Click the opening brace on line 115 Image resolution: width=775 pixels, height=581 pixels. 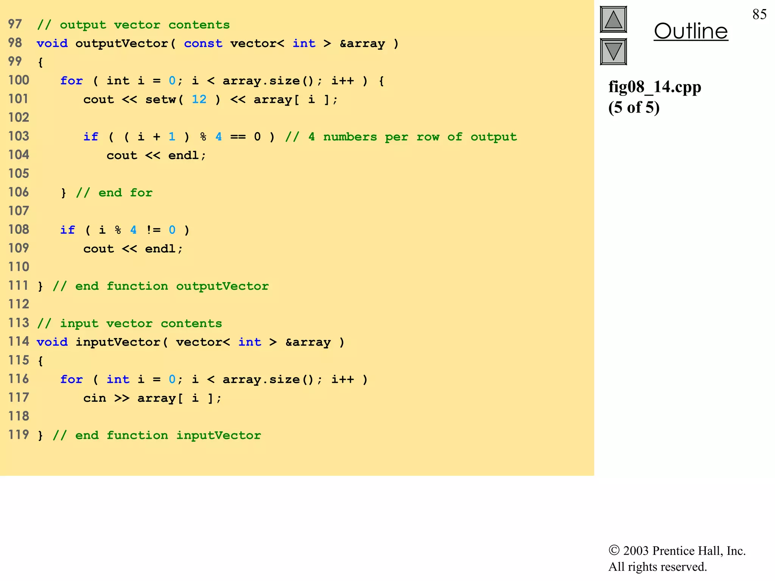(40, 360)
